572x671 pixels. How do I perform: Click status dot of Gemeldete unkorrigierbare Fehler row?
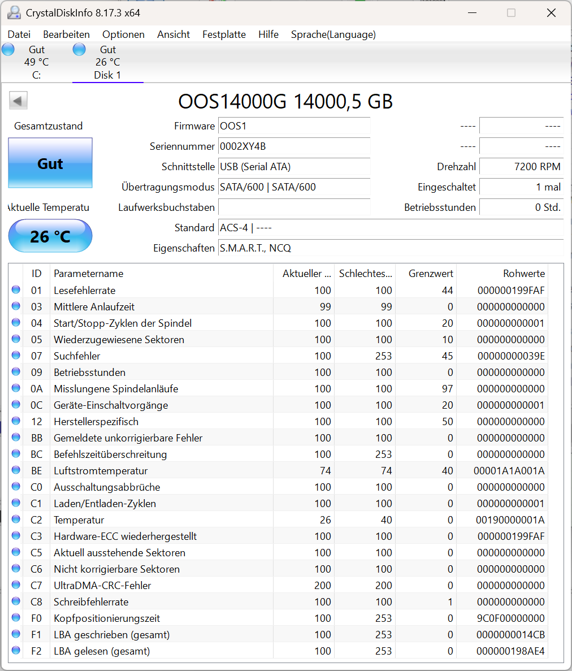click(x=16, y=438)
